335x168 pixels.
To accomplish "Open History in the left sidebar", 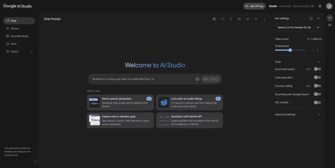I will pos(19,51).
